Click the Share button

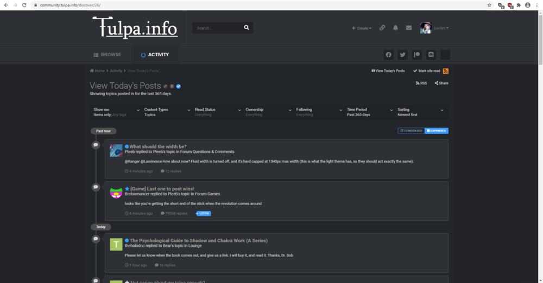click(441, 83)
